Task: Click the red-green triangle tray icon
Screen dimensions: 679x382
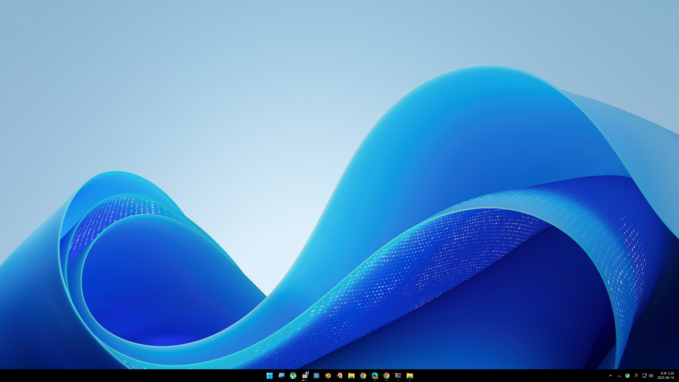Action: [x=619, y=376]
